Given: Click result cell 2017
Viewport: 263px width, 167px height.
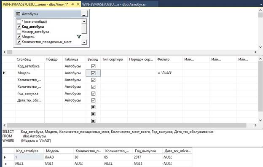Looking at the screenshot, I should 148,157.
